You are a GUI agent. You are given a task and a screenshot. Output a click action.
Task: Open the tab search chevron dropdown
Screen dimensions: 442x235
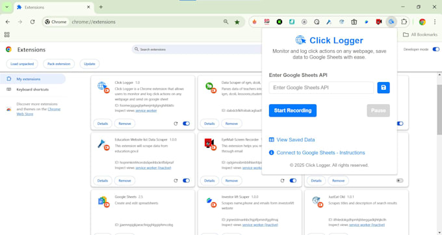[x=6, y=7]
